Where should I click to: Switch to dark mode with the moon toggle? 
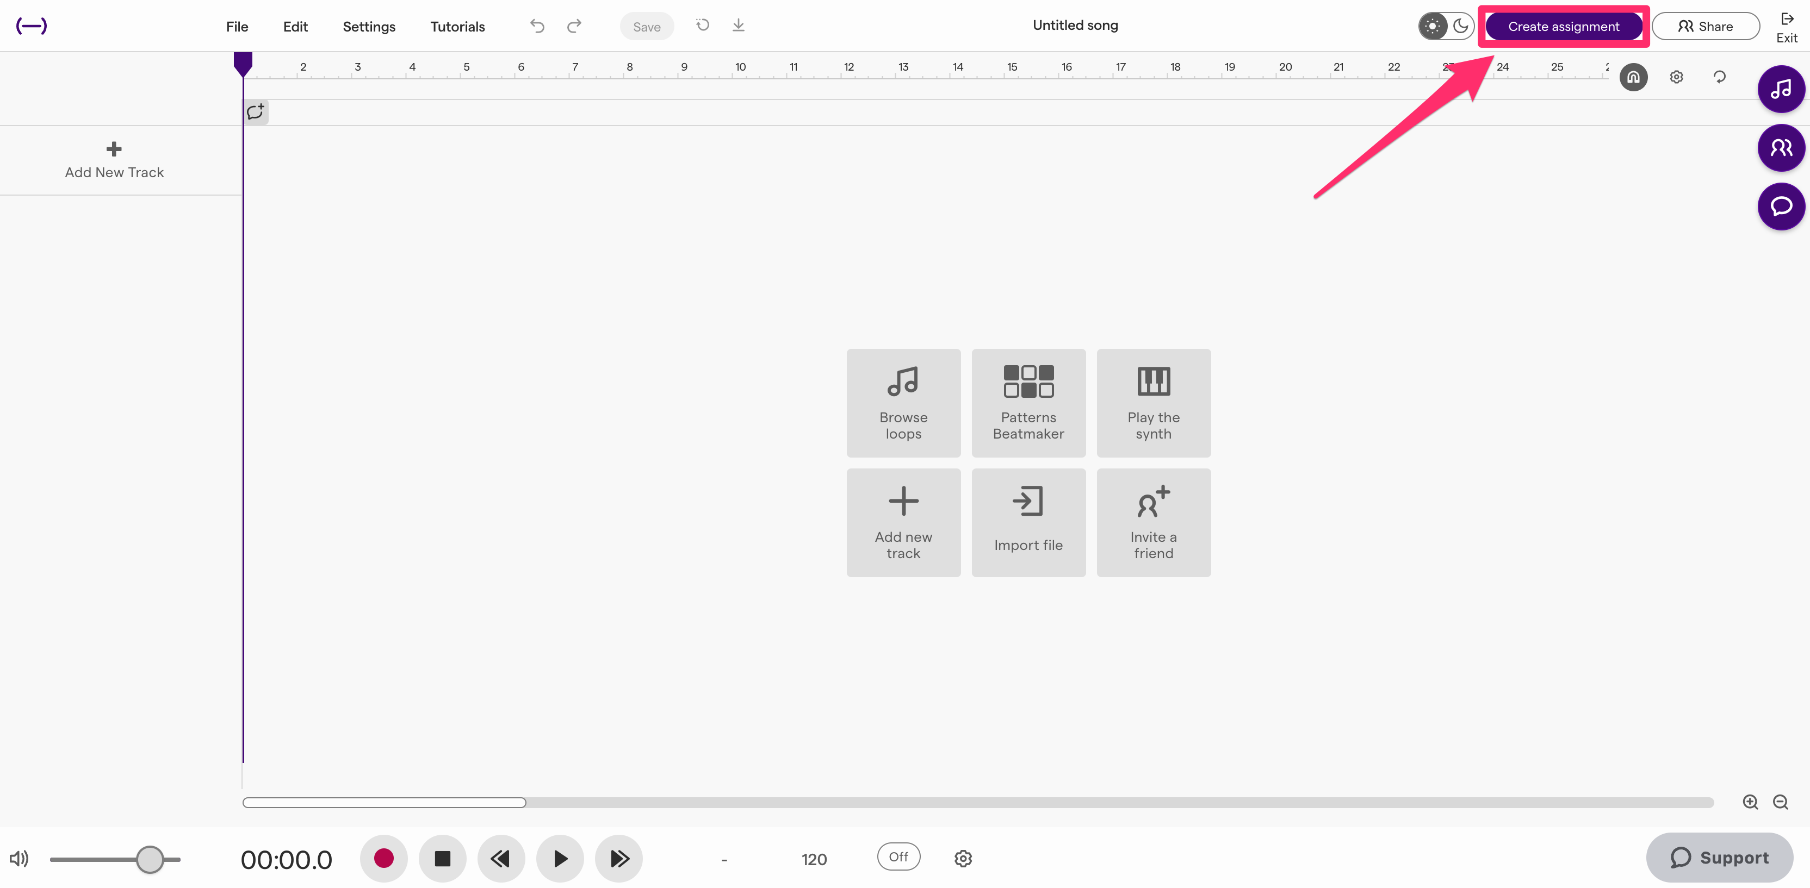tap(1460, 26)
